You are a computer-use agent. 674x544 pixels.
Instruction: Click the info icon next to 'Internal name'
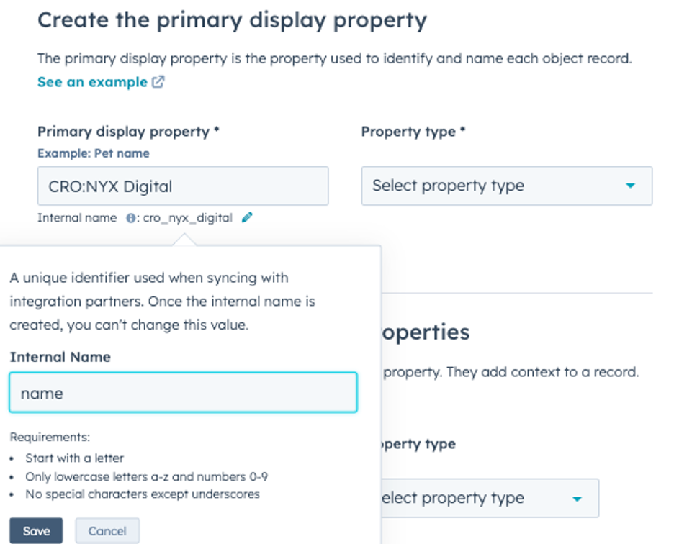[130, 218]
